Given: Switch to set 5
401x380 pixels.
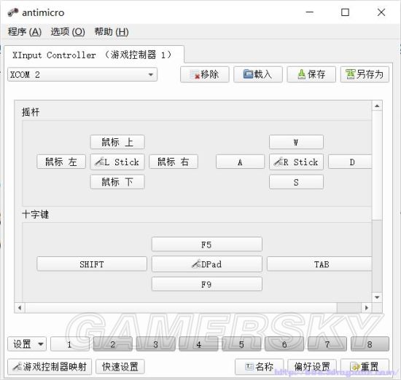Looking at the screenshot, I should [x=241, y=344].
